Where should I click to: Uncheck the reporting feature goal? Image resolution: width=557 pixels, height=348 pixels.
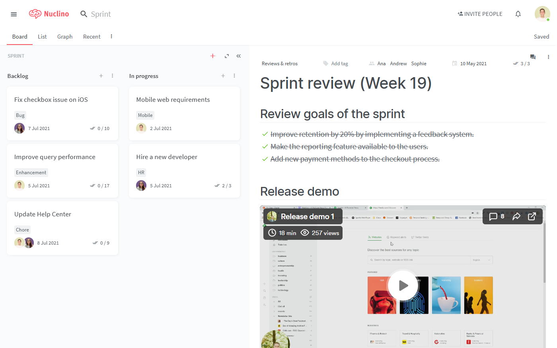pos(265,147)
